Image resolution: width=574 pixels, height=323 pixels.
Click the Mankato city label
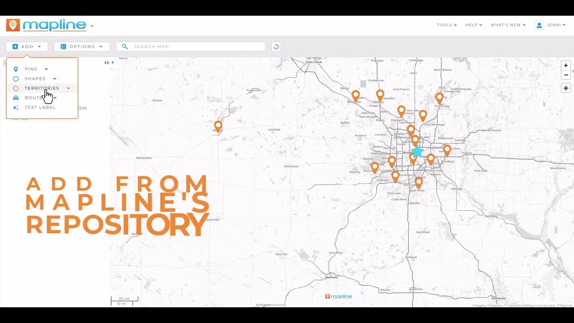[331, 277]
